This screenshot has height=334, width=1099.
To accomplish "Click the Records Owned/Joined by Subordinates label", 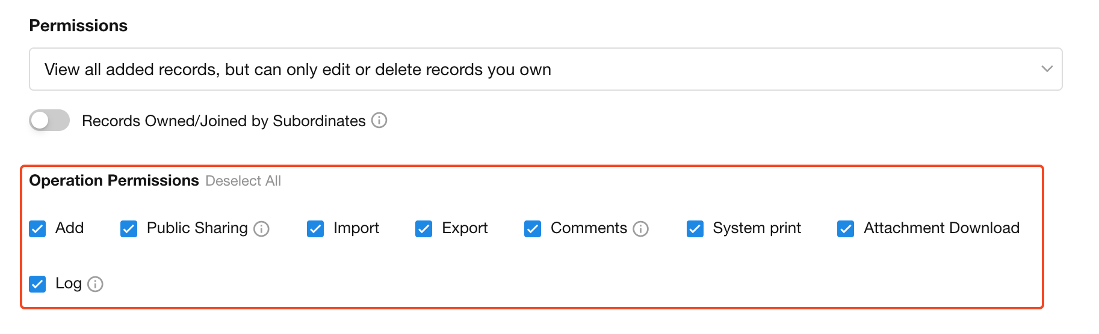I will click(224, 121).
